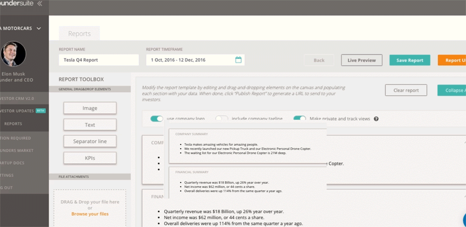
Task: Open Investor CRM V2.0 menu item
Action: pos(24,98)
